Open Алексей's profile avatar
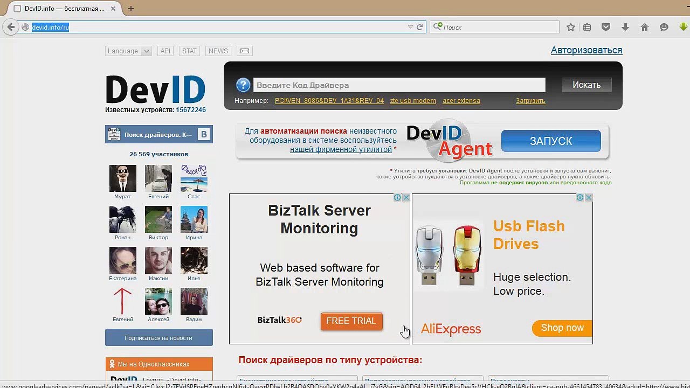 [158, 301]
